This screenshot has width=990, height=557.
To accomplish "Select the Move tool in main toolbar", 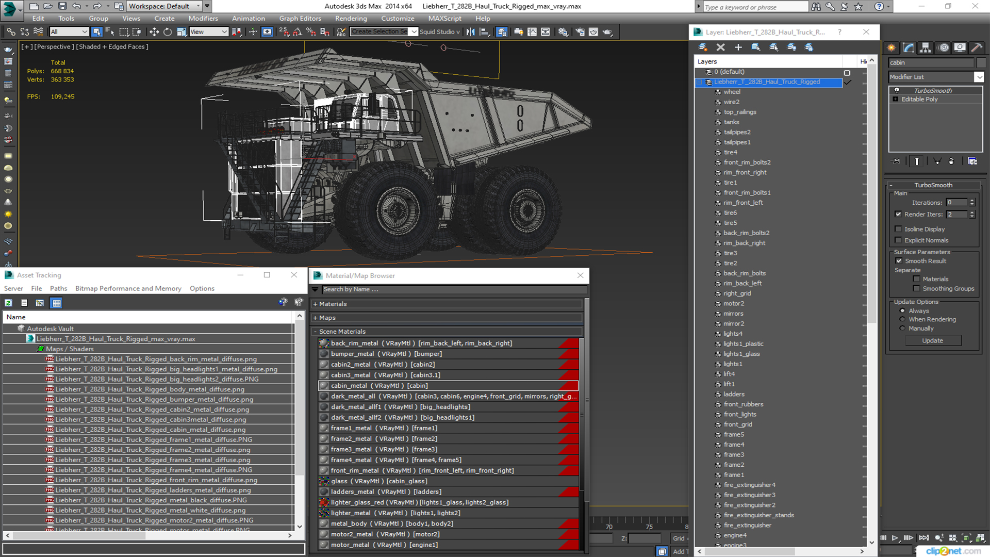I will [x=154, y=32].
